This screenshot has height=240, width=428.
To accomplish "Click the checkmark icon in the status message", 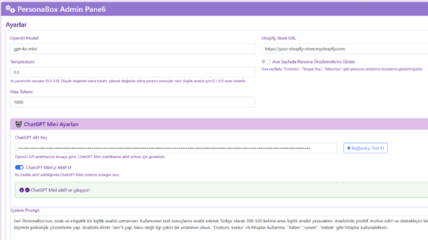I will (28, 190).
